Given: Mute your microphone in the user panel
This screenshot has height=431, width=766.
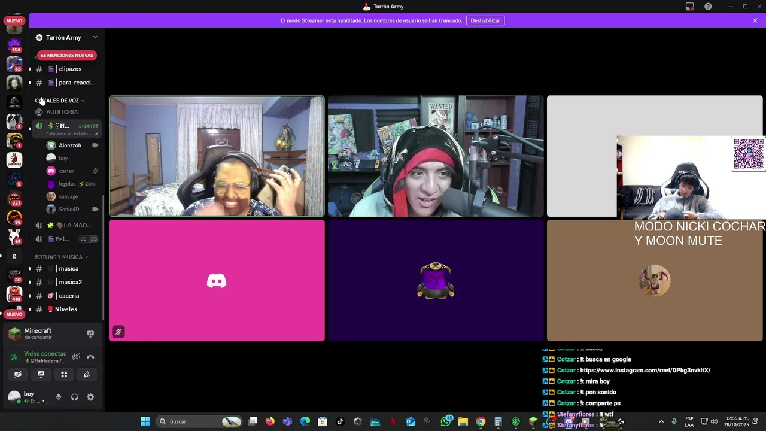Looking at the screenshot, I should [x=59, y=397].
